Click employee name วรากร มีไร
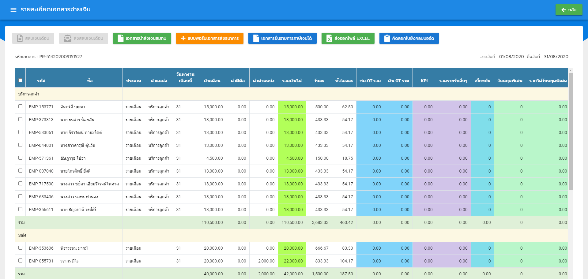Image resolution: width=588 pixels, height=279 pixels. coord(70,261)
